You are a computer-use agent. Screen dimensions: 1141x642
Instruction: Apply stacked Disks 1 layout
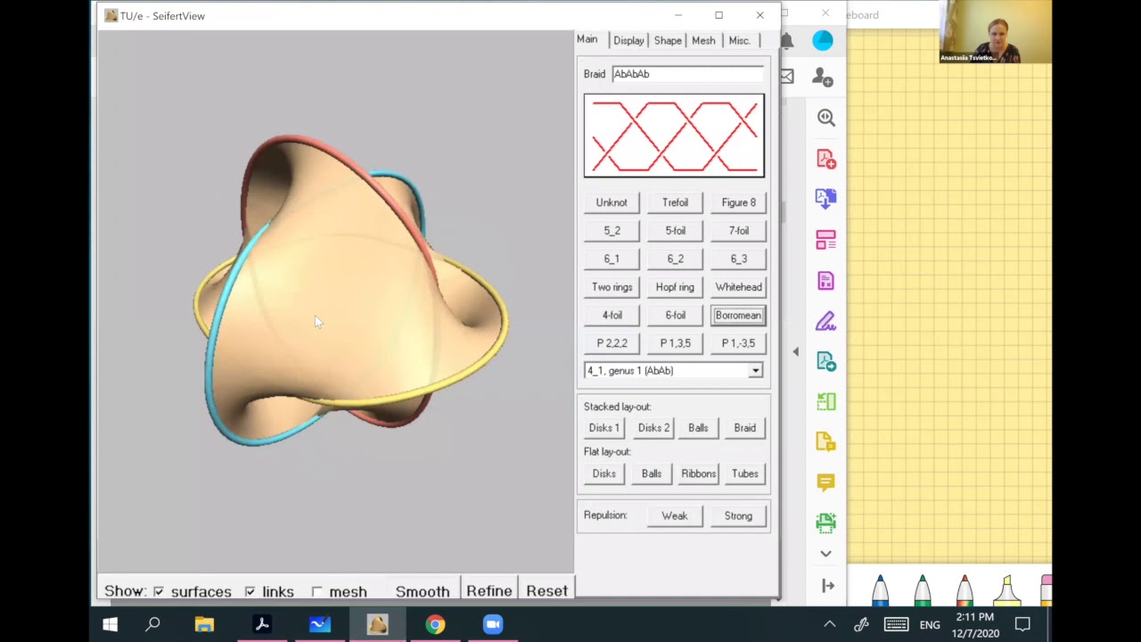(603, 428)
